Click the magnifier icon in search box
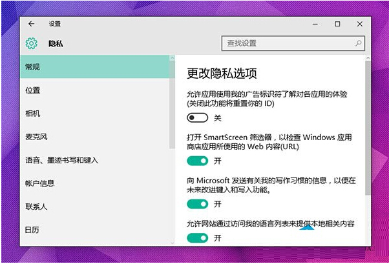 tap(358, 43)
